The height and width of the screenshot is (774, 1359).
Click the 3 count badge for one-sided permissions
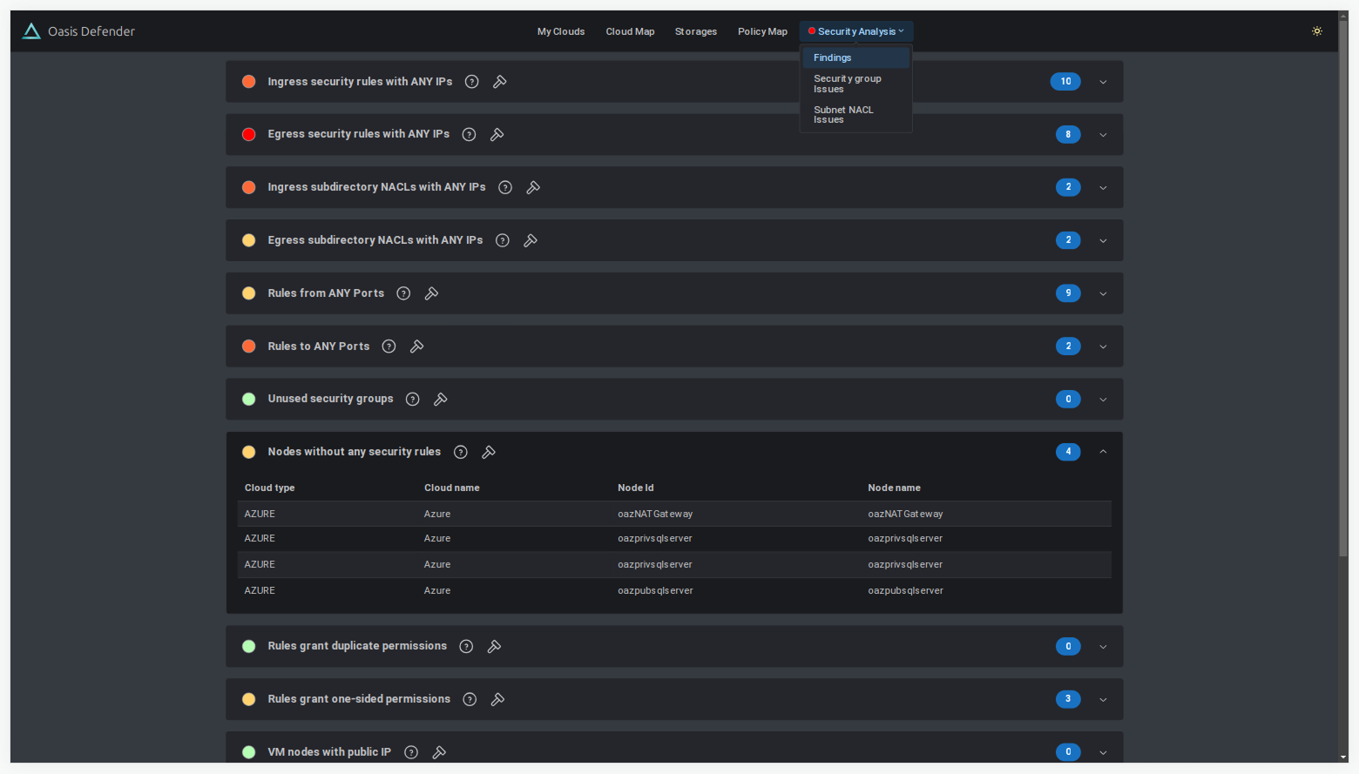1068,699
